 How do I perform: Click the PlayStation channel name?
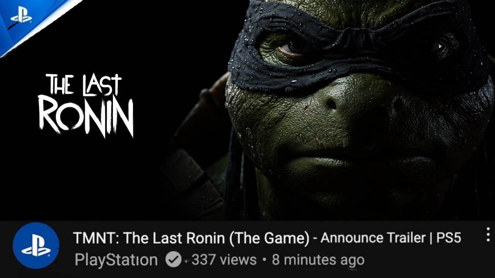[116, 260]
